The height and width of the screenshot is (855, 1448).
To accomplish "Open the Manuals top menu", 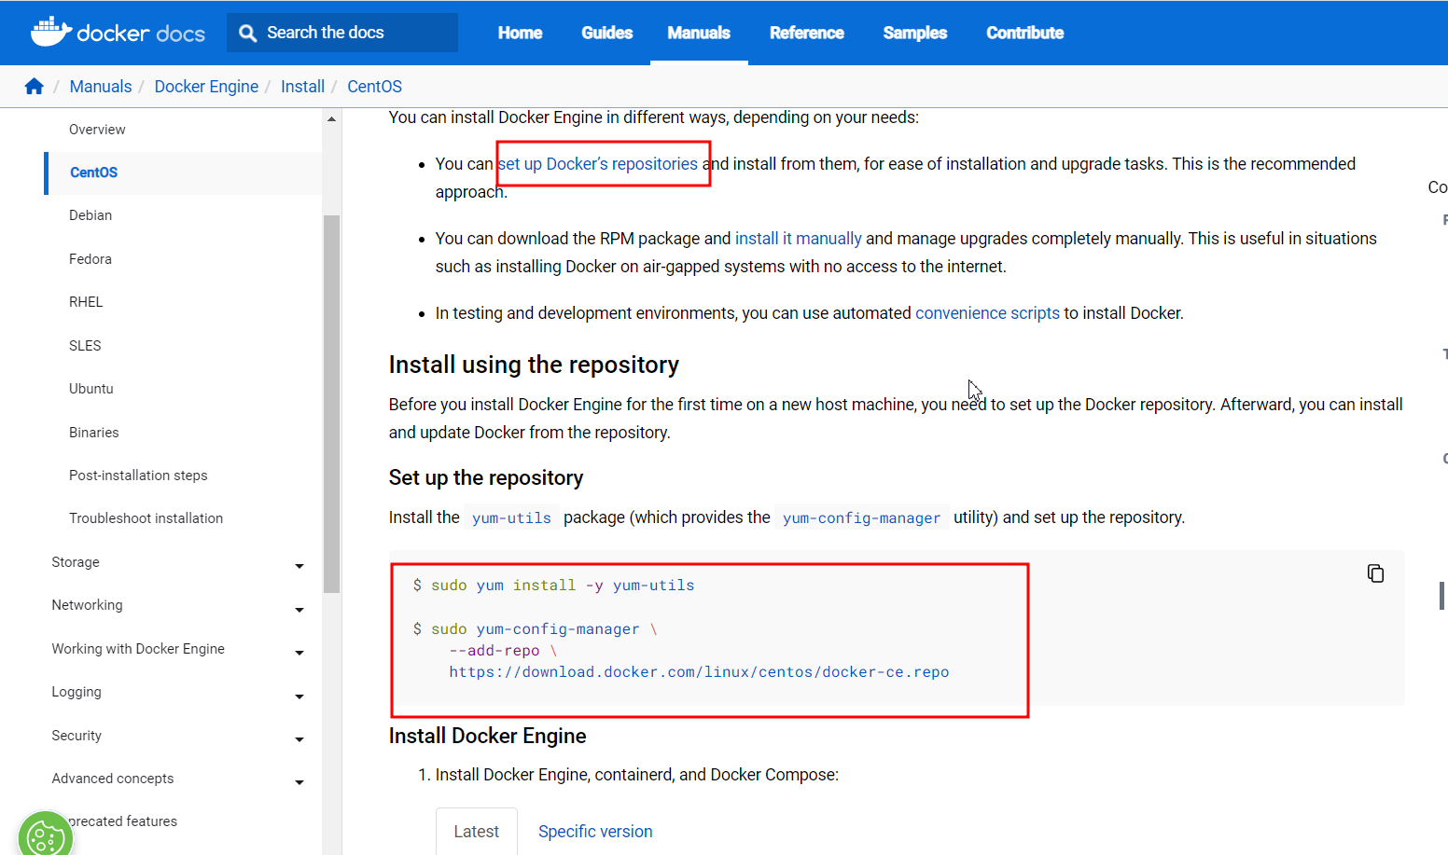I will pos(699,33).
